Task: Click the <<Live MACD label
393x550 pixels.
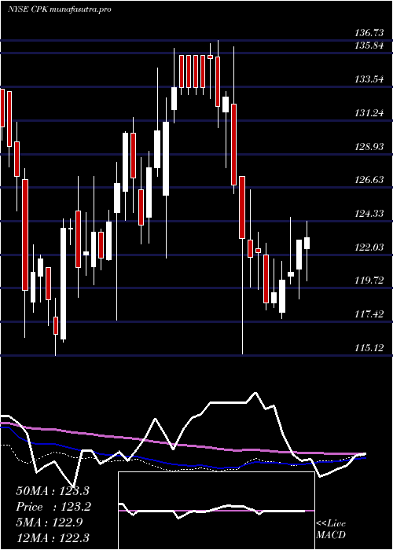Action: click(331, 530)
